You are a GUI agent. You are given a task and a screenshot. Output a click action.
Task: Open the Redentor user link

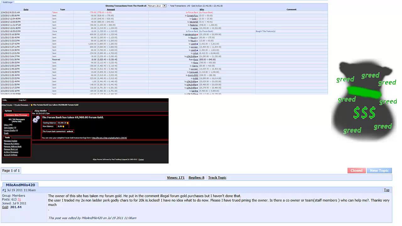pos(194,25)
